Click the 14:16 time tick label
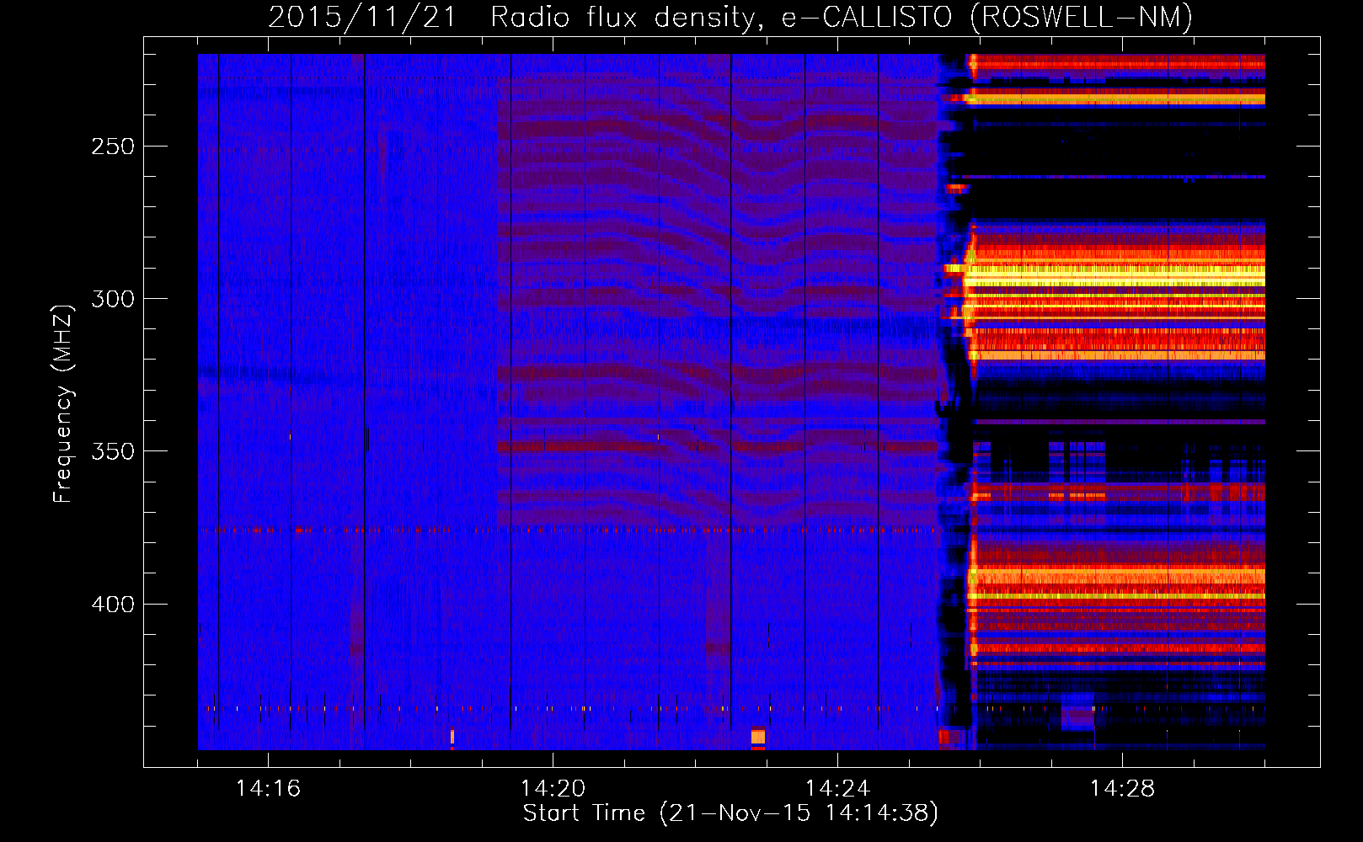The width and height of the screenshot is (1363, 842). [x=268, y=789]
